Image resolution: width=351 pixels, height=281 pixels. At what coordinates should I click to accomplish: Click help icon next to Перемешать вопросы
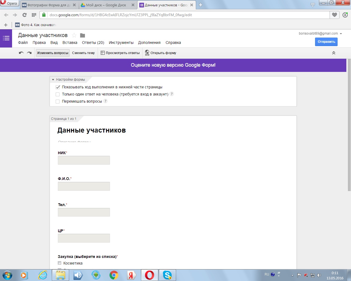pos(106,101)
